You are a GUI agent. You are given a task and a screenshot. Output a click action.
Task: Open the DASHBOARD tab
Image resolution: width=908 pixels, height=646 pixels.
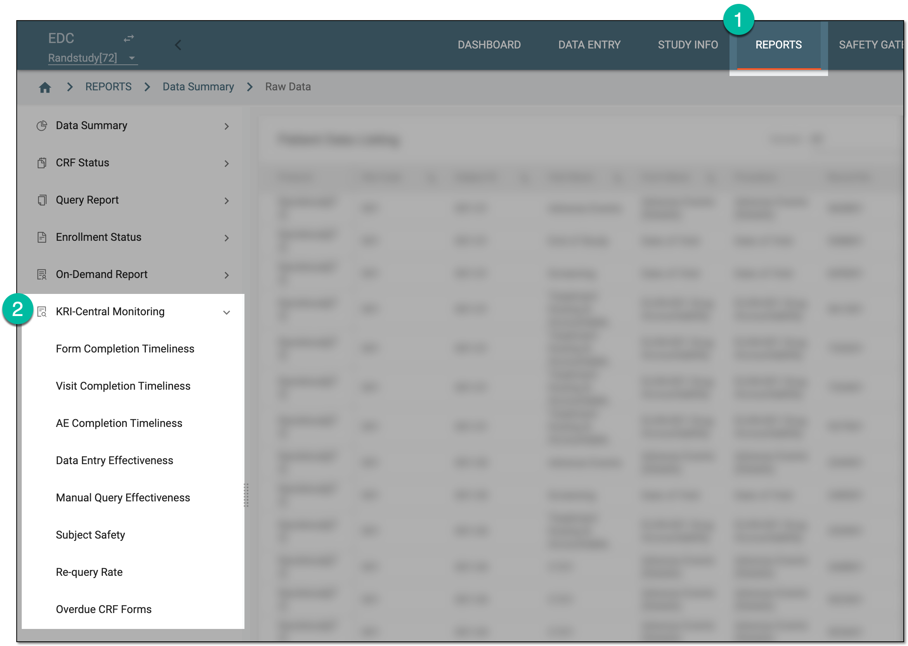489,45
